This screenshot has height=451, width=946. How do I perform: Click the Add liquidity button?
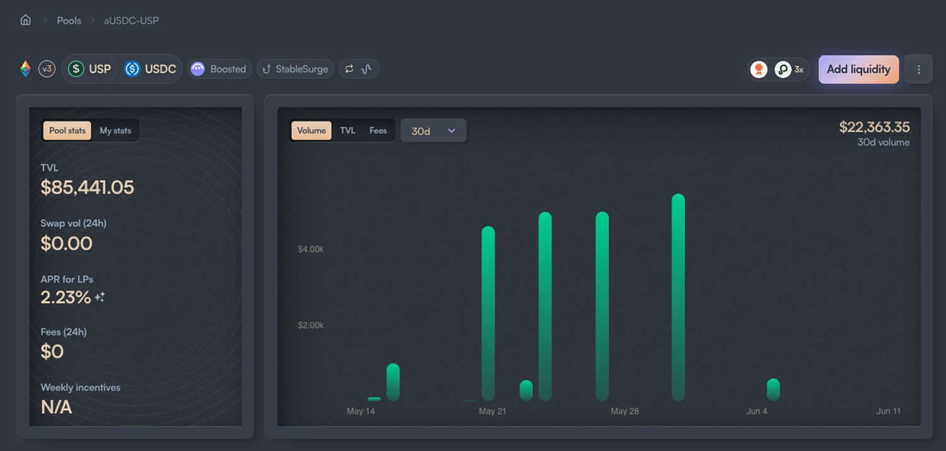(858, 69)
